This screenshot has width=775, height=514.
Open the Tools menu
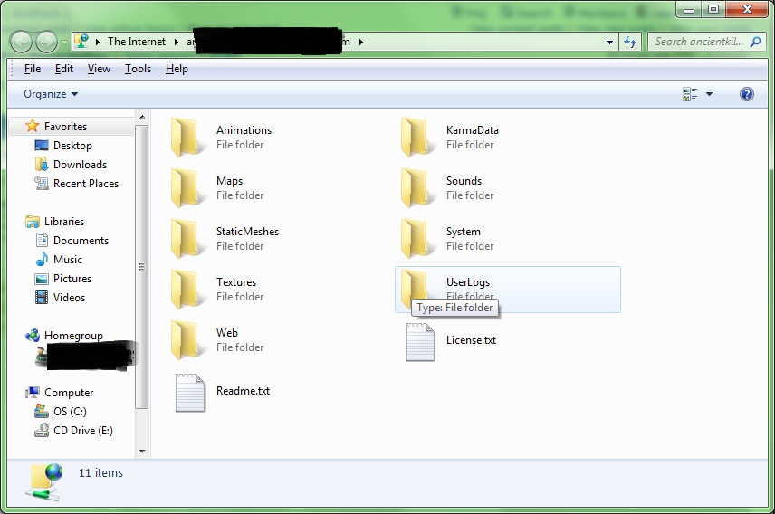[138, 69]
